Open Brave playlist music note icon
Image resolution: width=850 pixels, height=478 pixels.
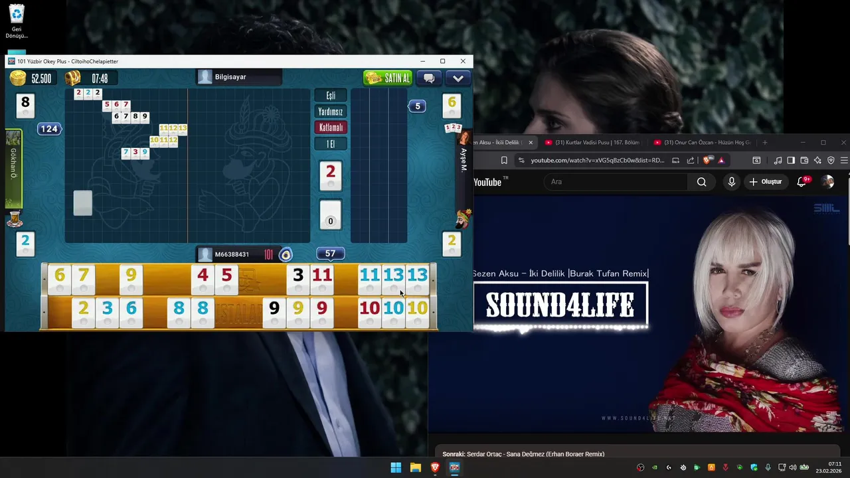point(778,160)
